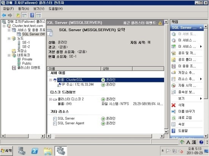The width and height of the screenshot is (209, 156).
Task: Click the 저장소 folder icon in tree
Action: click(14, 51)
